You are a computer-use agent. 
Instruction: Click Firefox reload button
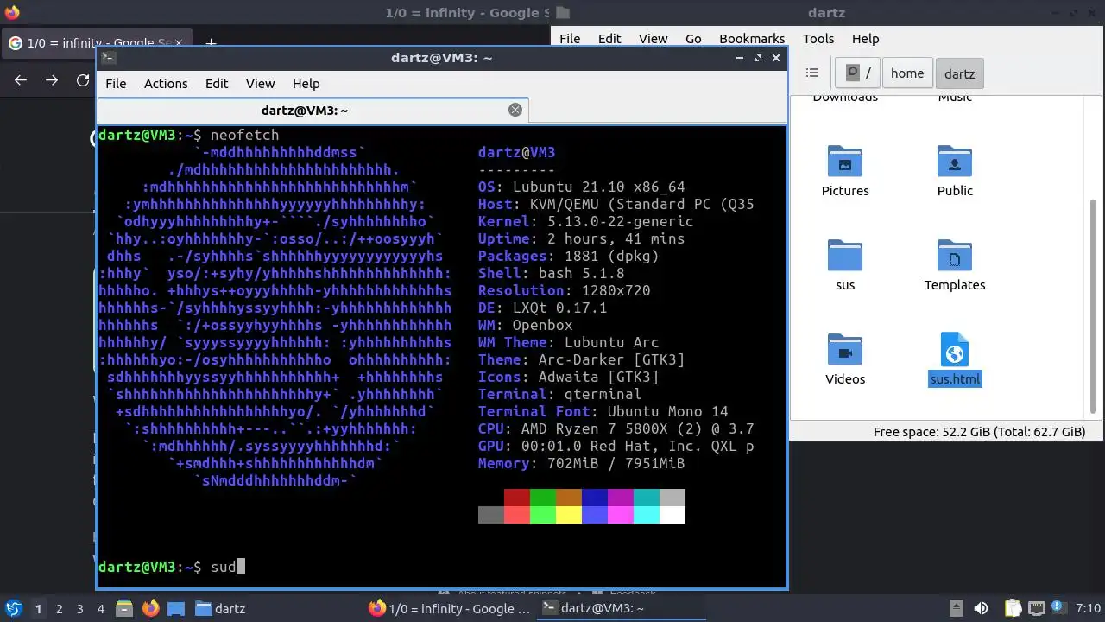click(83, 80)
